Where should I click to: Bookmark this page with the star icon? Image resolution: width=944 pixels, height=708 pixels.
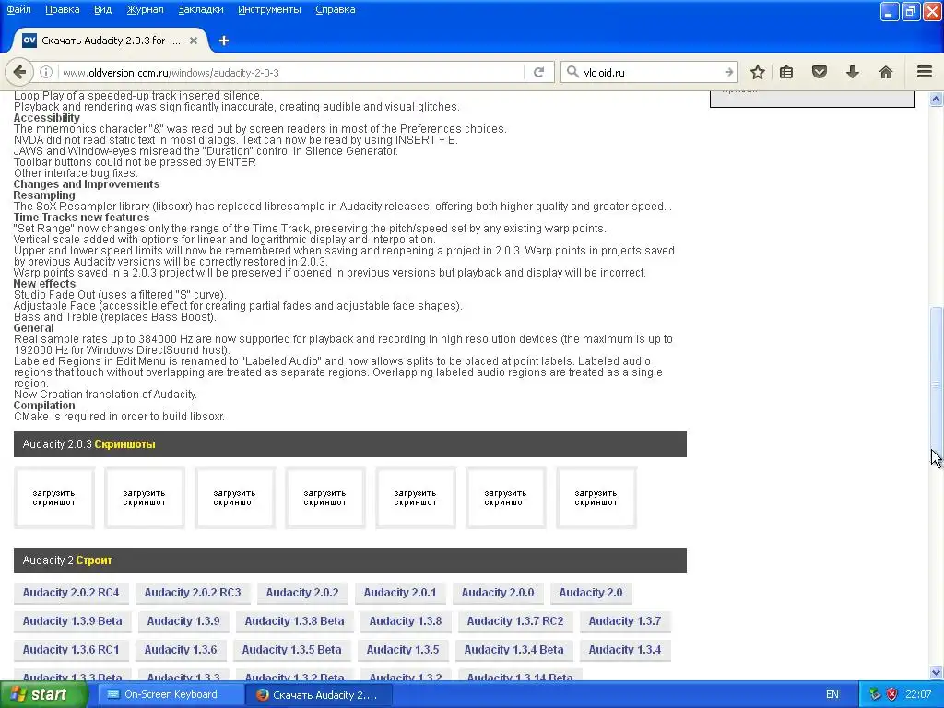point(758,72)
